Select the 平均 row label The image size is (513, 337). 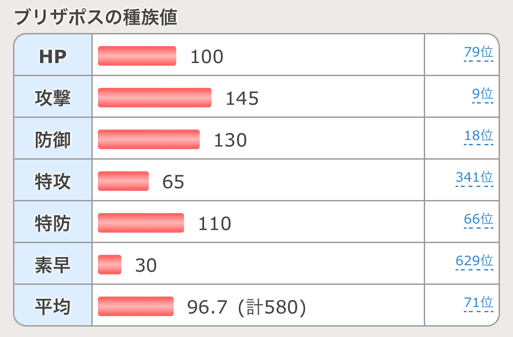pos(53,307)
